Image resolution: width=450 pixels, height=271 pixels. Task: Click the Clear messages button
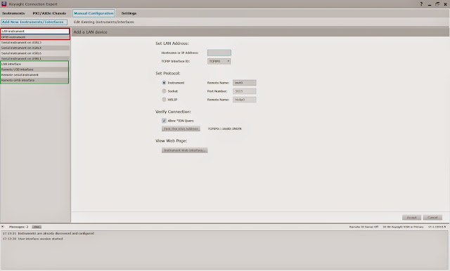(37, 227)
